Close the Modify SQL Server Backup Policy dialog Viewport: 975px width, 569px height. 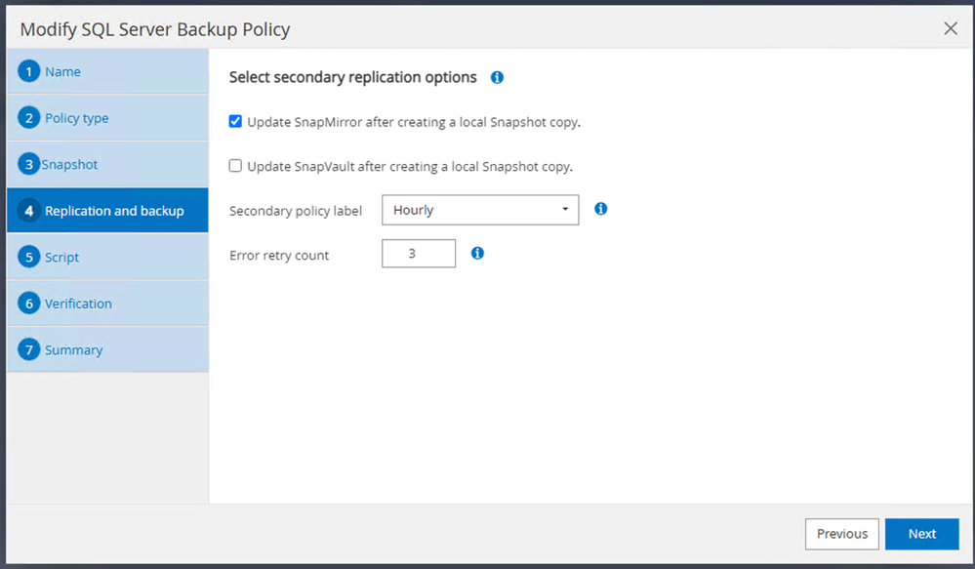(x=951, y=29)
